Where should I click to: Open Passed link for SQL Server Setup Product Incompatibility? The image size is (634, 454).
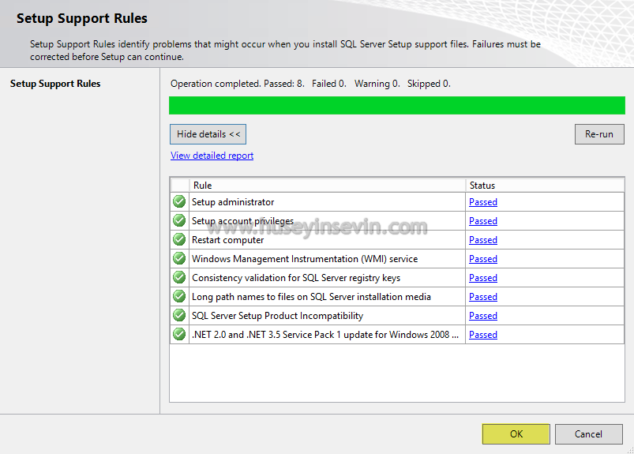[x=482, y=316]
